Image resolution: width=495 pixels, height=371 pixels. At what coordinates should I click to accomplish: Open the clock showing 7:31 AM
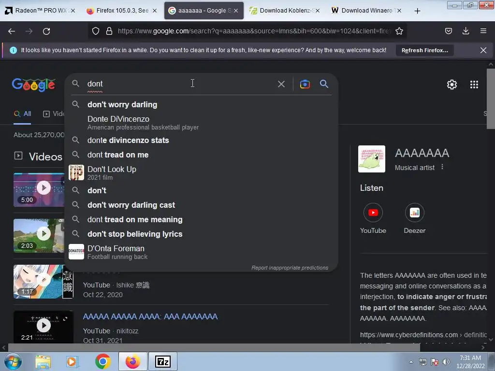pos(470,361)
